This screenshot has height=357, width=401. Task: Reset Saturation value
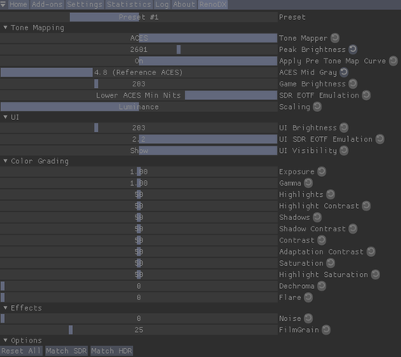pyautogui.click(x=330, y=263)
